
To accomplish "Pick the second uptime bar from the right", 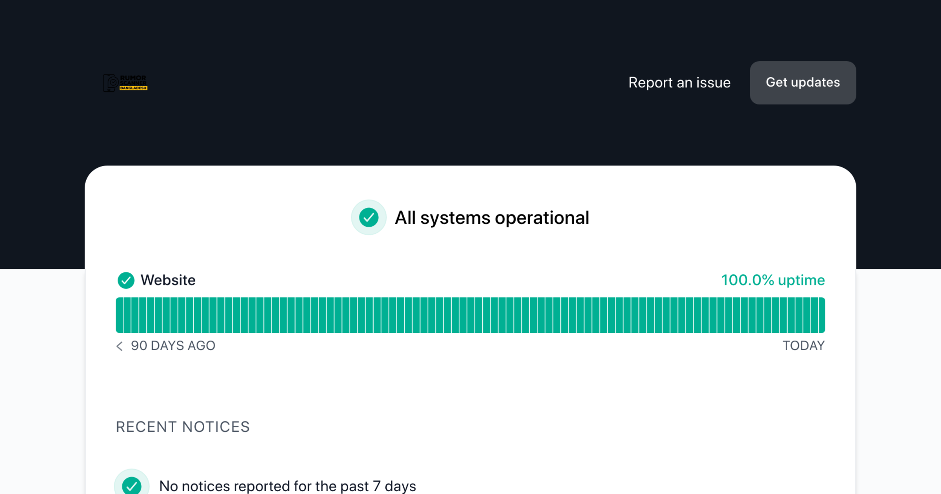I will [x=814, y=315].
